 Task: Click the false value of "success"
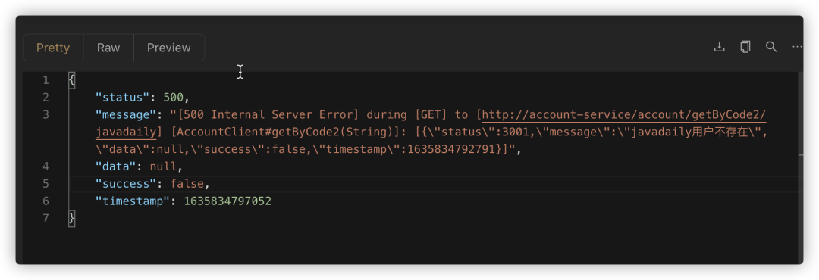(187, 184)
